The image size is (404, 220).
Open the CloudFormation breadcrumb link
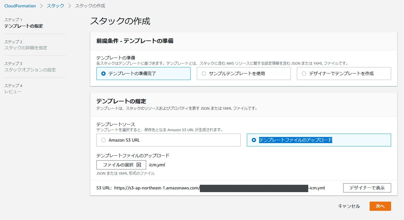click(x=20, y=6)
